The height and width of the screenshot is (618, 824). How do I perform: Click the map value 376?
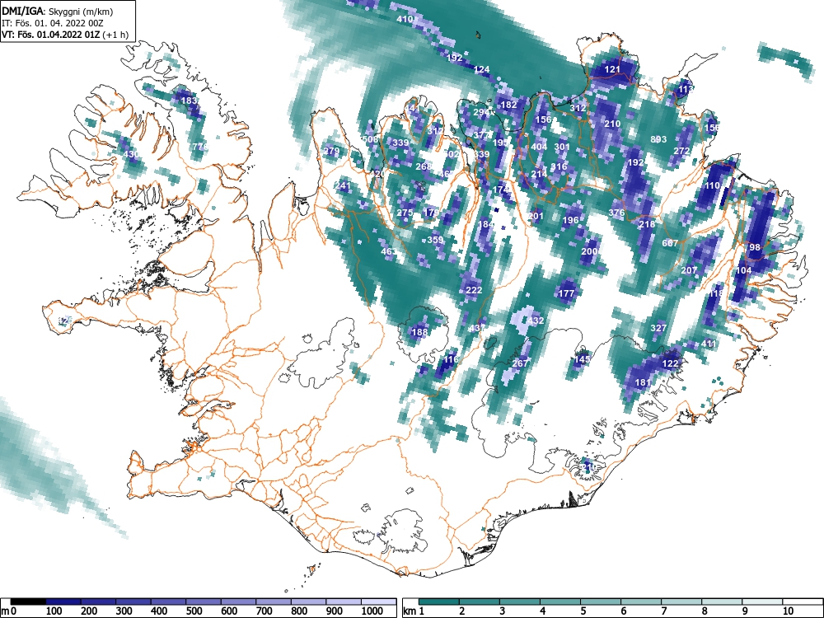point(616,213)
